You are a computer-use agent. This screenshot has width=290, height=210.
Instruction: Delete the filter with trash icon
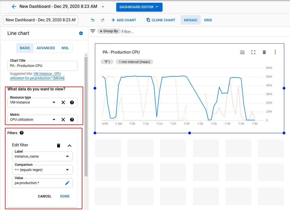coord(59,145)
